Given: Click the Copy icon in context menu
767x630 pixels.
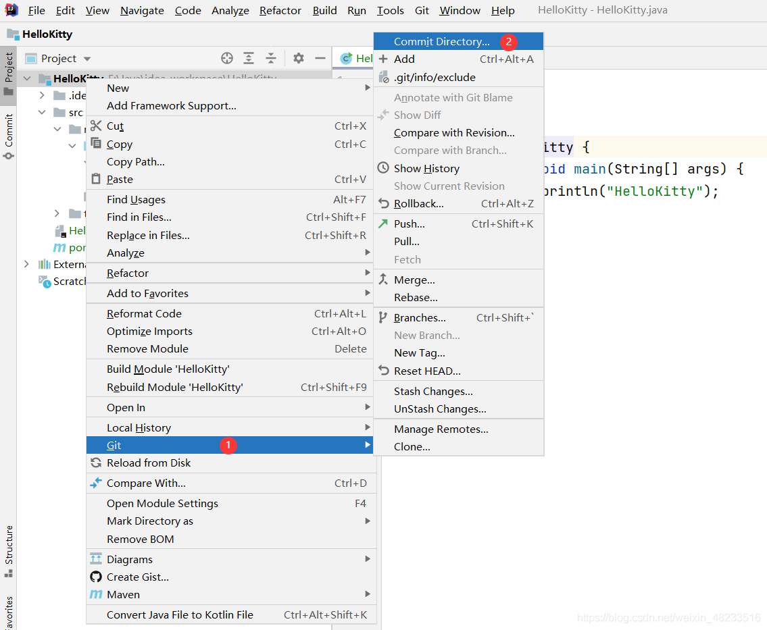Looking at the screenshot, I should click(96, 144).
